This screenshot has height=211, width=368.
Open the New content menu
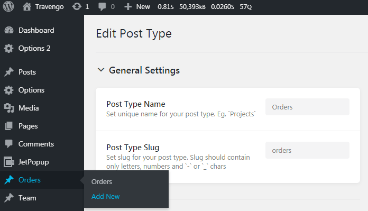143,6
